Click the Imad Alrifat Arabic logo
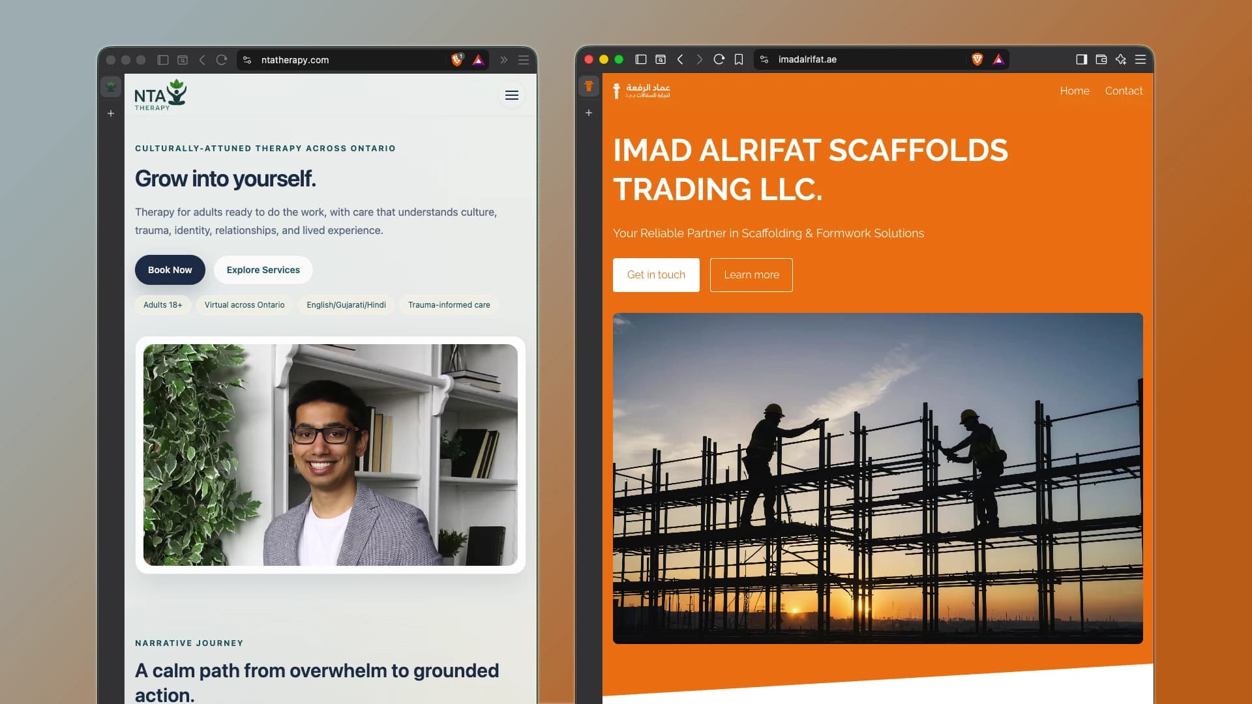This screenshot has width=1252, height=704. coord(642,91)
